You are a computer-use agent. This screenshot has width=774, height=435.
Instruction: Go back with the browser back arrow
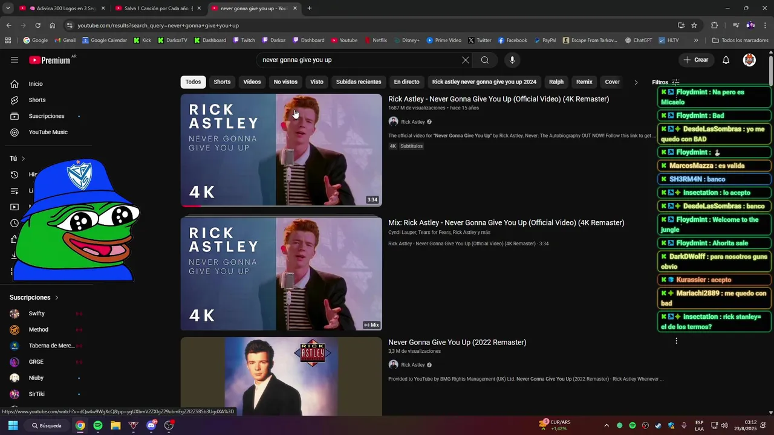tap(8, 25)
